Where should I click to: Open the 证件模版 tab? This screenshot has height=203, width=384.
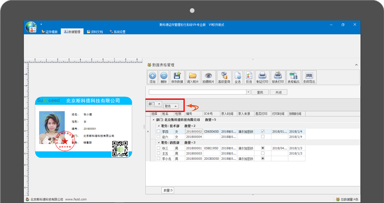50,32
